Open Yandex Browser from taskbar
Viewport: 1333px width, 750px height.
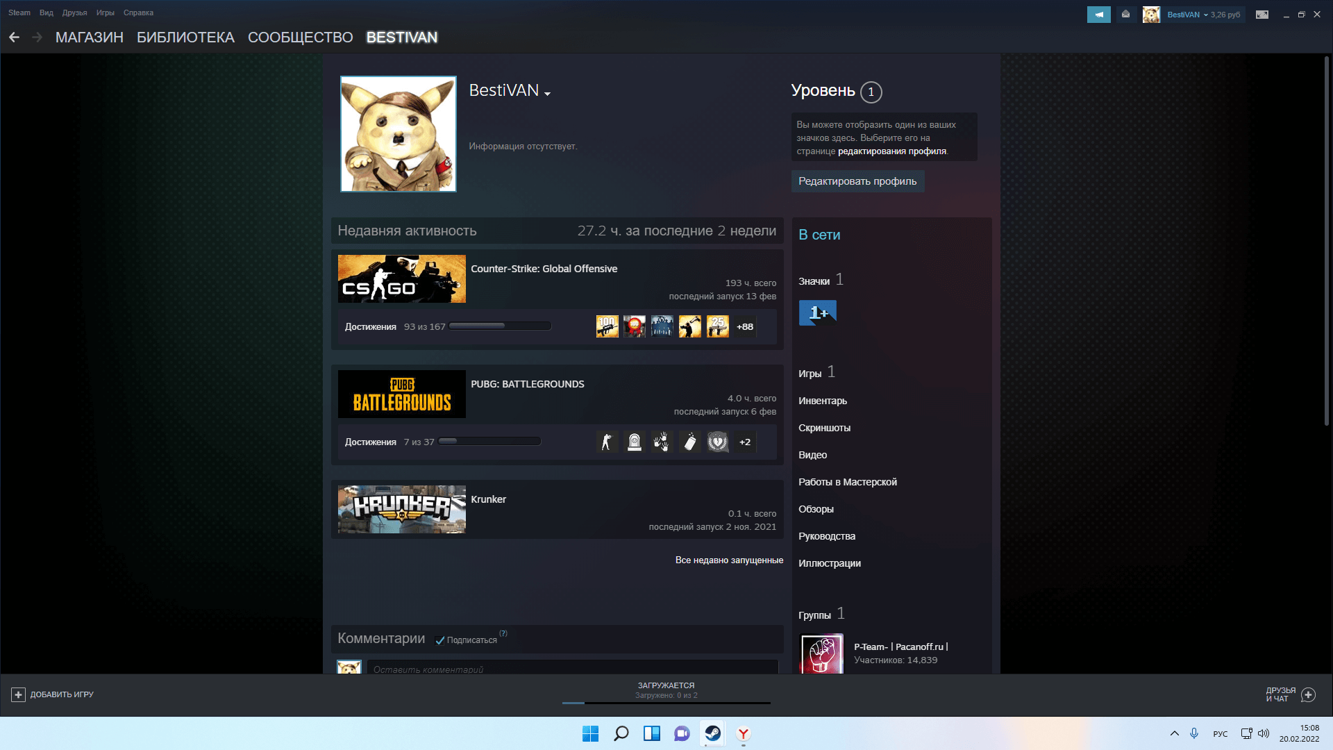tap(744, 733)
